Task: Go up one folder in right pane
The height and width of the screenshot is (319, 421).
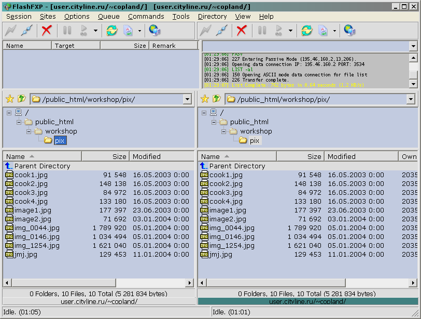Action: coord(216,99)
